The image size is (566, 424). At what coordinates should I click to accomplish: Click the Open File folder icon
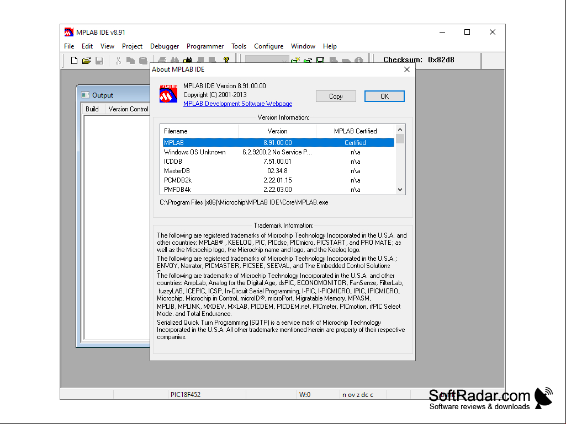86,60
